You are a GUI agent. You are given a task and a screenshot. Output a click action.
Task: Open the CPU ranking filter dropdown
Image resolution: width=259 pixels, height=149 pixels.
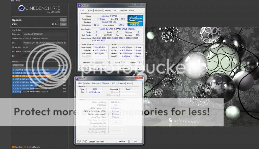tap(18, 65)
